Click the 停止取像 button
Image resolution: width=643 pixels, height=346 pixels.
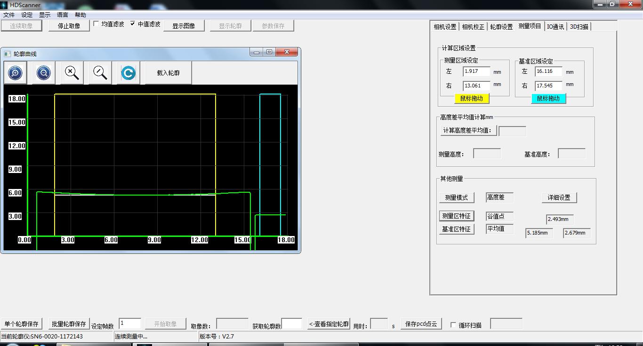point(69,26)
